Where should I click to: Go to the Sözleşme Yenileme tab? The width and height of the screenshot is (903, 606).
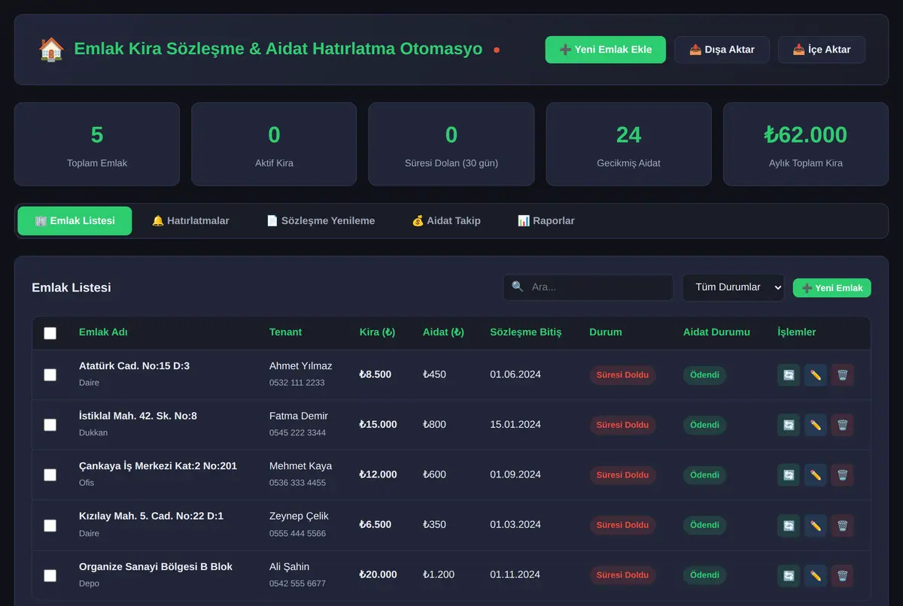(321, 221)
